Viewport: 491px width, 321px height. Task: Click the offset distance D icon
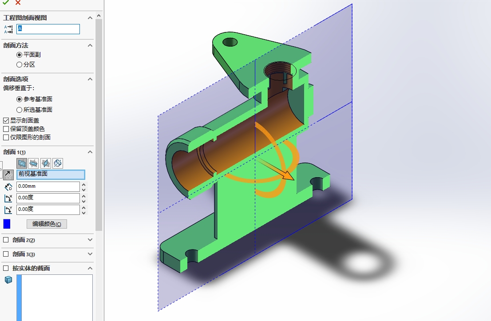point(8,186)
